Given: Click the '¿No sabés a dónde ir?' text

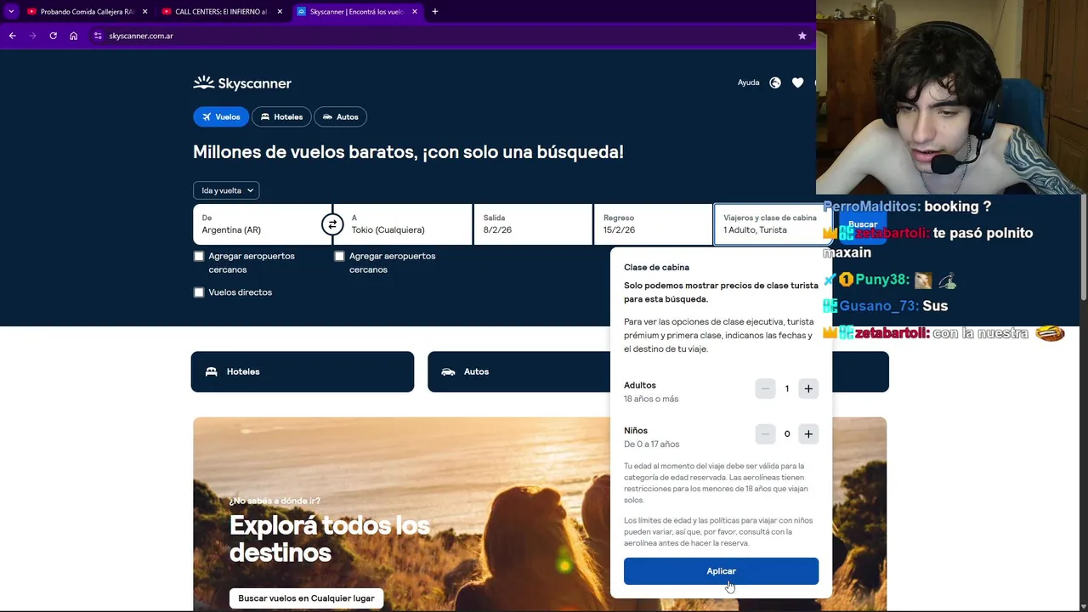Looking at the screenshot, I should 275,501.
